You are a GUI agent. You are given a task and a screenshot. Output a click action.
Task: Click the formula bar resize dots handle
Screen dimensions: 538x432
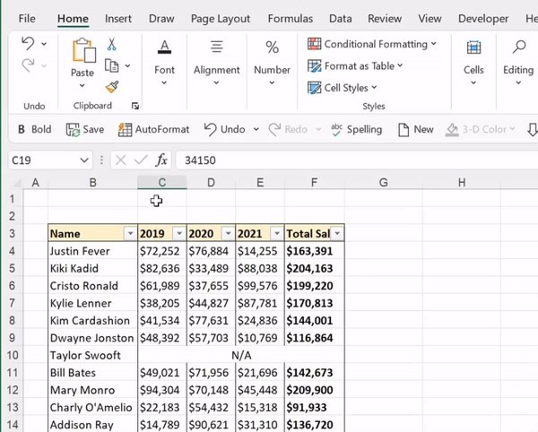(101, 160)
